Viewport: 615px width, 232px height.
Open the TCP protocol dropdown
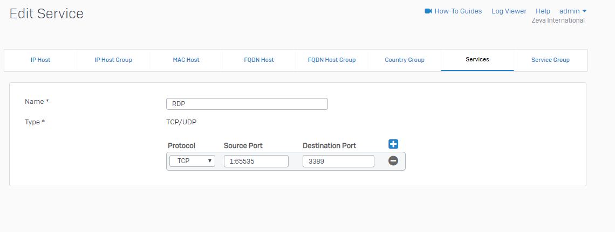[192, 161]
